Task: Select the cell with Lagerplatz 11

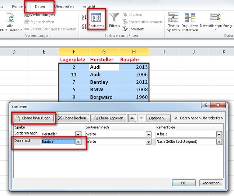Action: pos(74,74)
